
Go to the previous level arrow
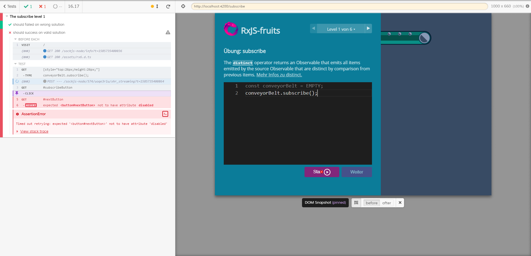[313, 29]
